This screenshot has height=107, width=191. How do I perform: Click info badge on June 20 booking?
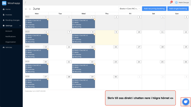[x=48, y=64]
